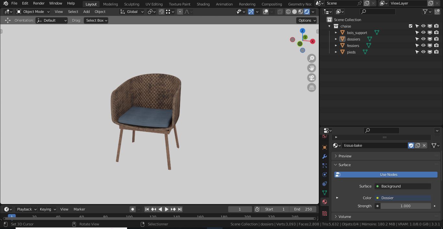
Task: Open the Object Data green triangle tab
Action: click(x=324, y=193)
